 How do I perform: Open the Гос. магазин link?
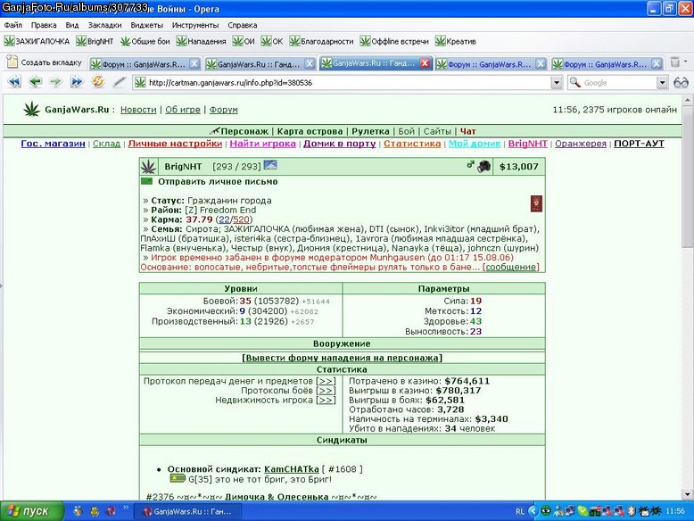pos(53,144)
